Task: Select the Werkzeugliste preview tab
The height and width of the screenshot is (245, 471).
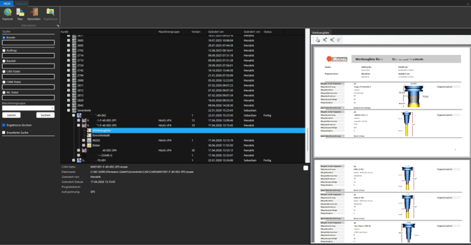Action: [x=321, y=33]
